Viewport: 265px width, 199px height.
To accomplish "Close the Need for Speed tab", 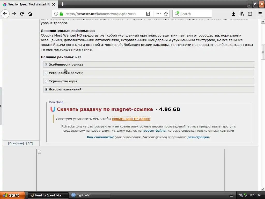I will pos(53,4).
